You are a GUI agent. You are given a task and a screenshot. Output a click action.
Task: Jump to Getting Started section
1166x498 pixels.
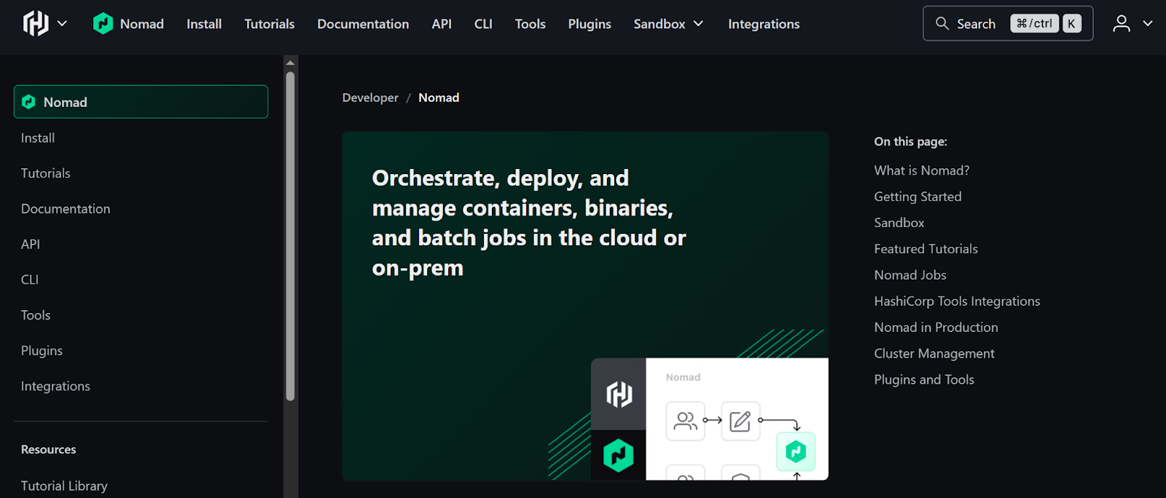click(918, 197)
